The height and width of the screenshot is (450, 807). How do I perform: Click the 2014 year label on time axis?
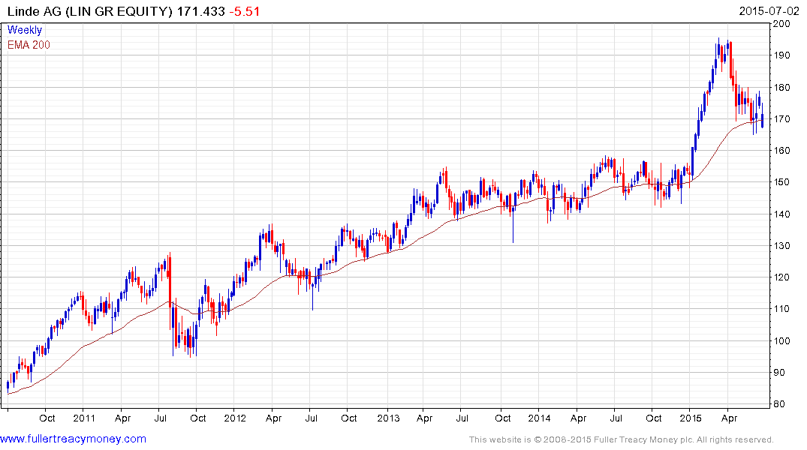539,418
